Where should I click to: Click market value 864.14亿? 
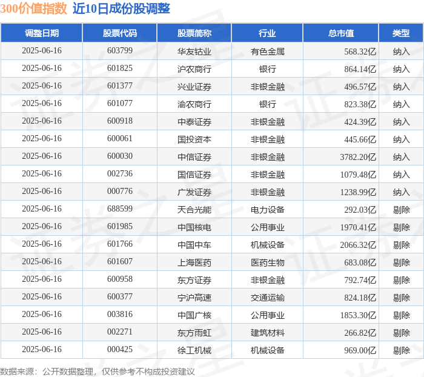pyautogui.click(x=360, y=69)
